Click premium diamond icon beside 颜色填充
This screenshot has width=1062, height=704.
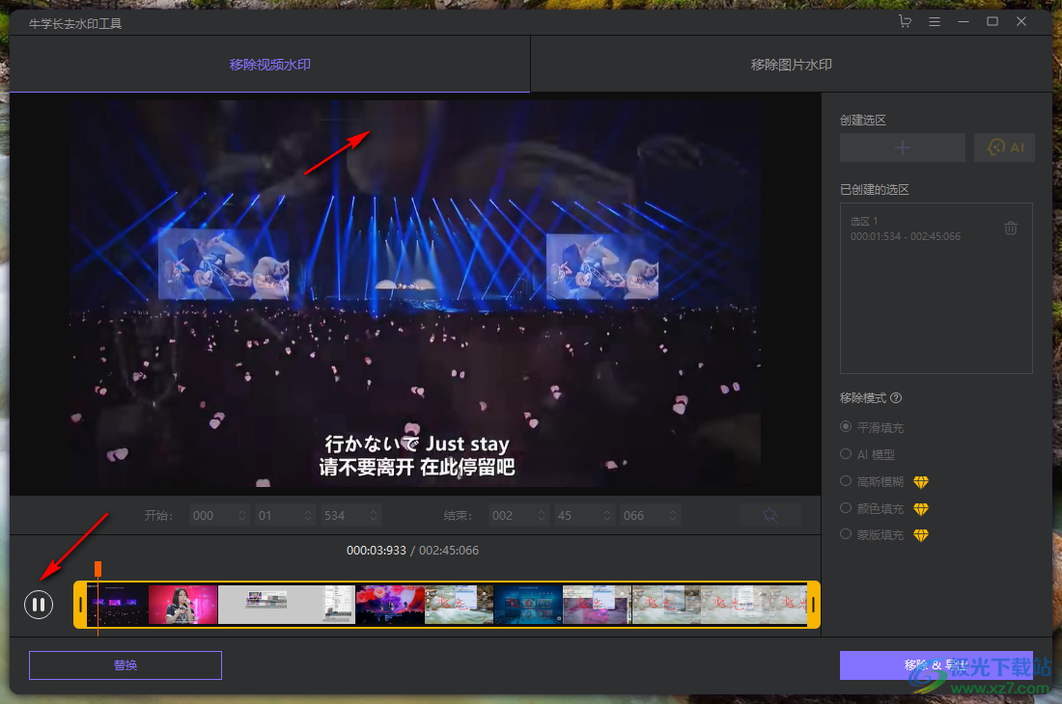point(920,508)
